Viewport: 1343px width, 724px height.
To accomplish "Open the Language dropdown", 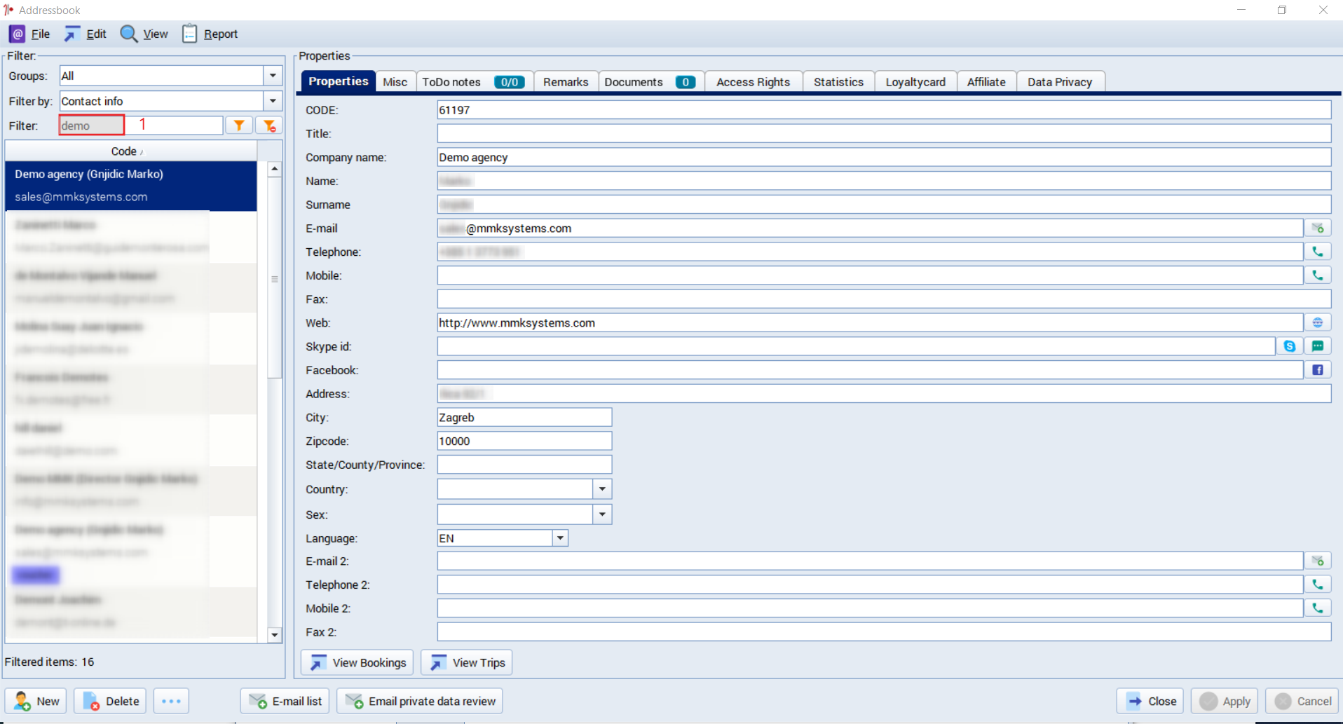I will click(x=560, y=538).
